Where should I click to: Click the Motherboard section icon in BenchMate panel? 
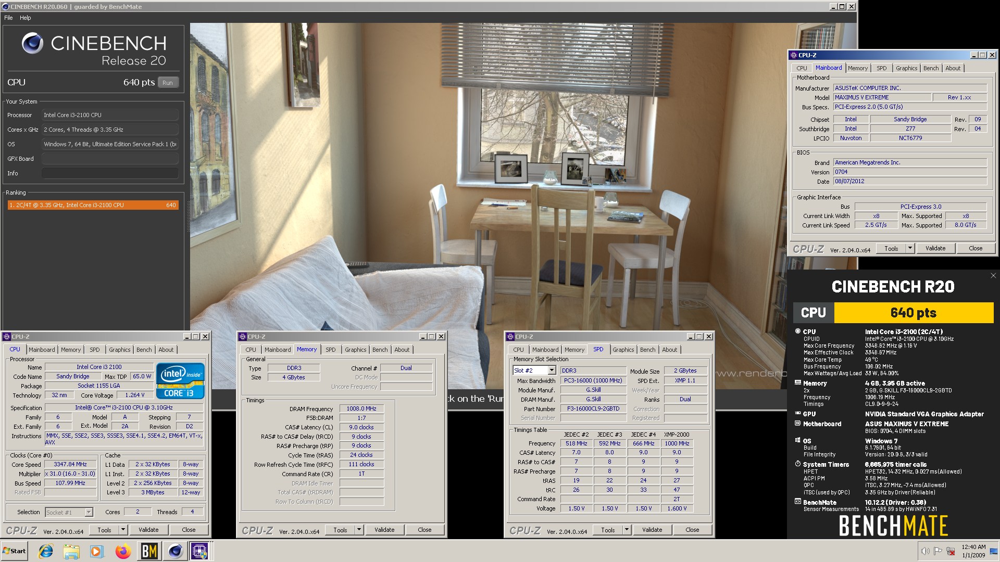click(797, 424)
